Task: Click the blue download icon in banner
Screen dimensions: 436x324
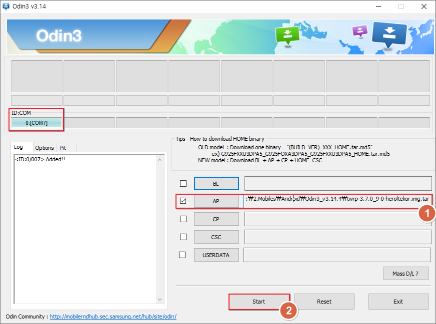Action: (389, 35)
